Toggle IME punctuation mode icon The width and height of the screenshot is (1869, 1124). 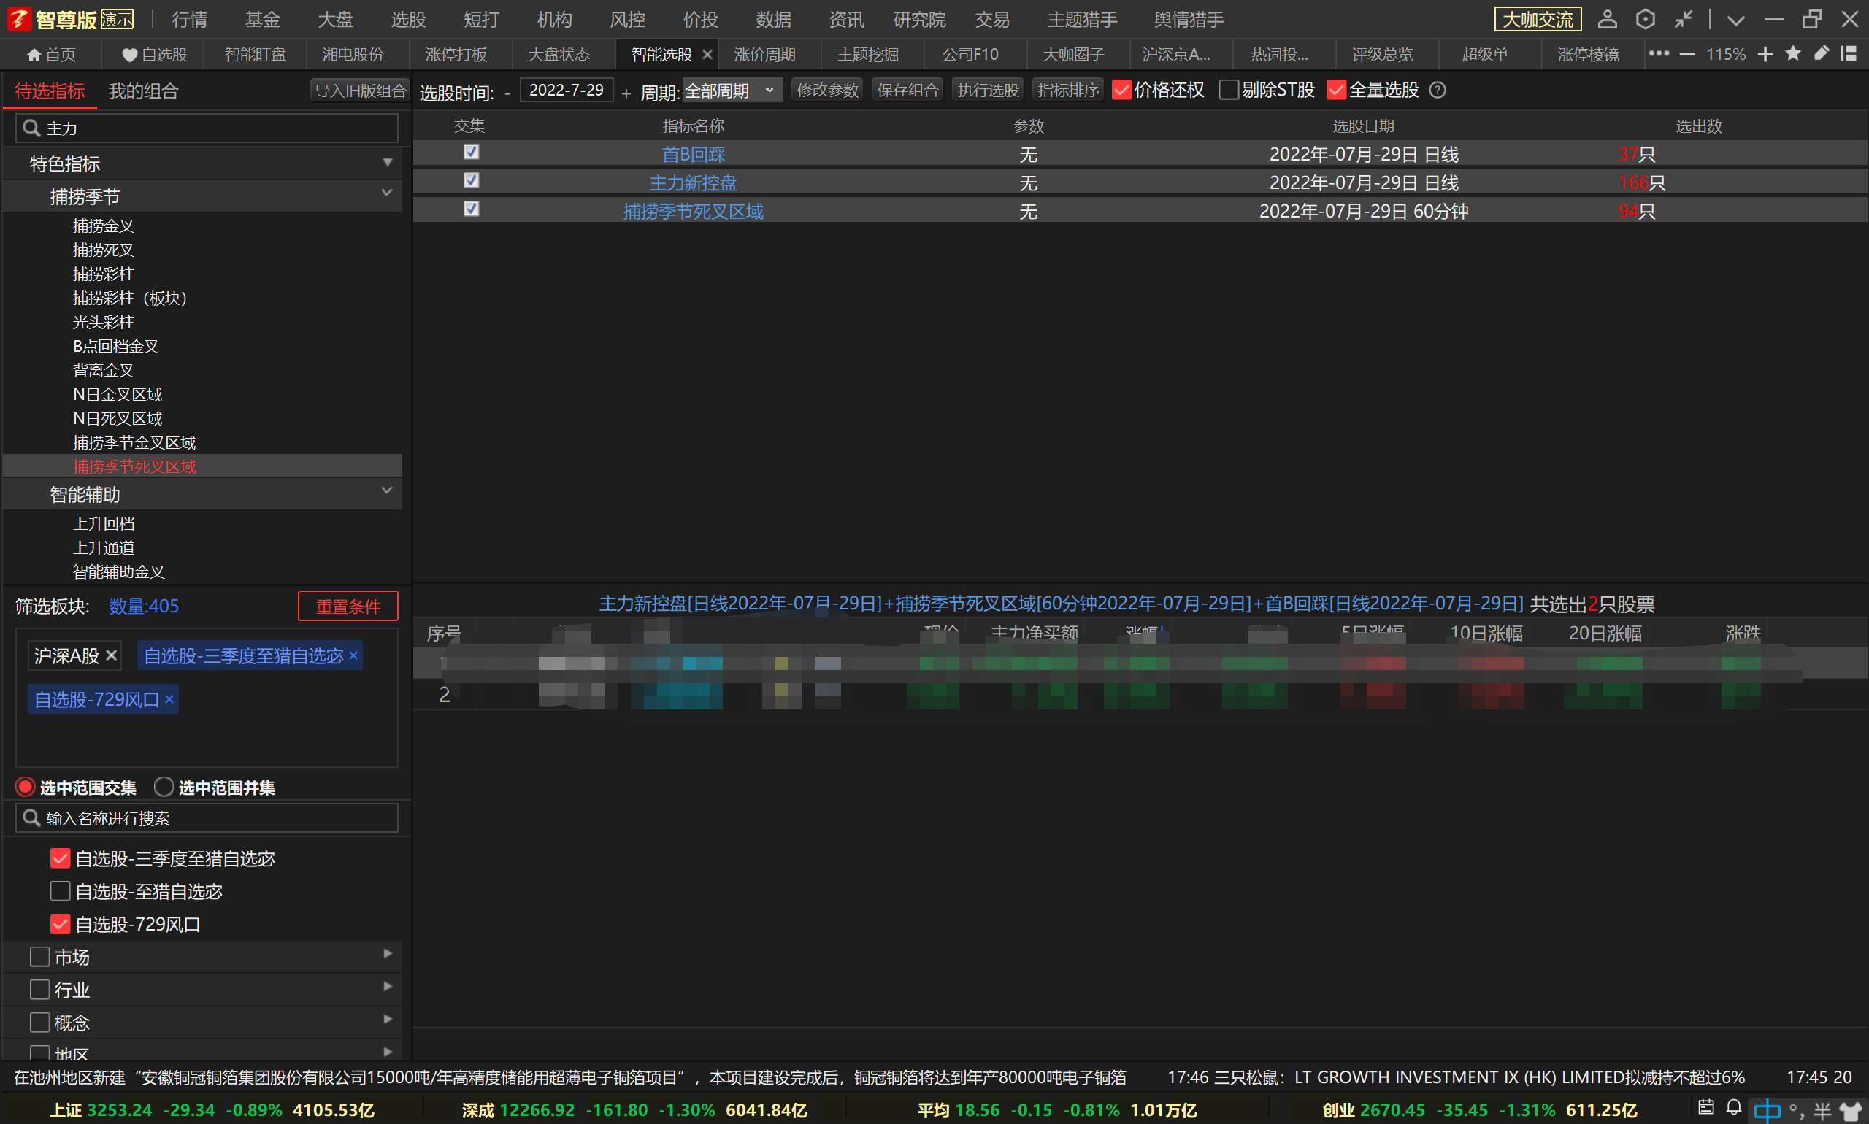point(1796,1111)
